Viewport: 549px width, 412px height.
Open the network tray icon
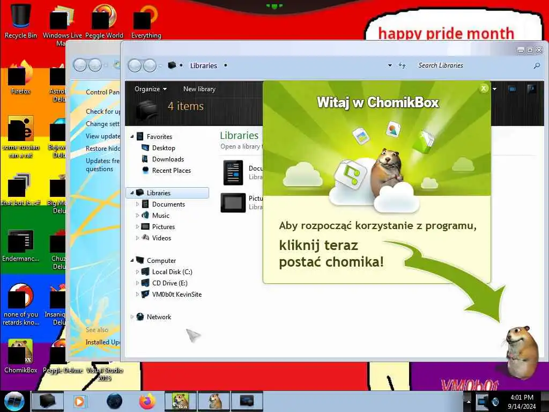[x=482, y=401]
